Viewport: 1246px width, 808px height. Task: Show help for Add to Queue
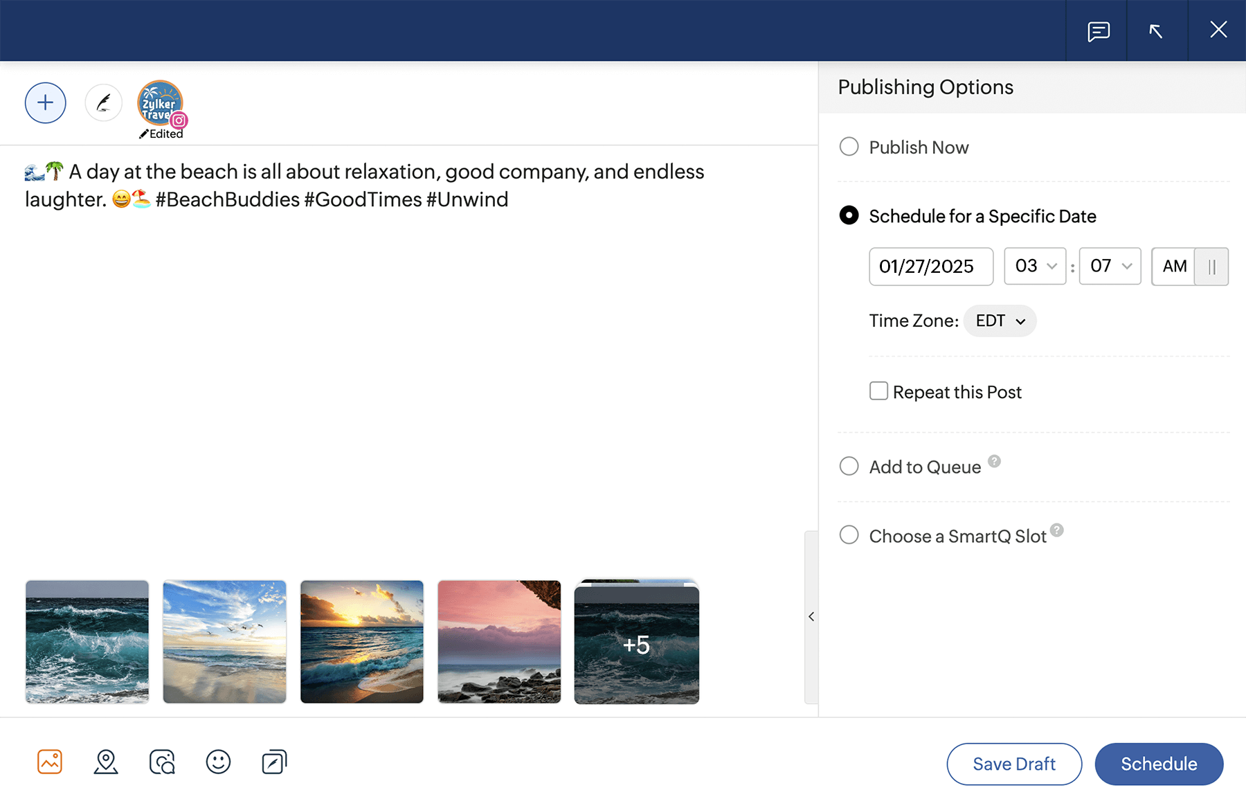tap(994, 461)
